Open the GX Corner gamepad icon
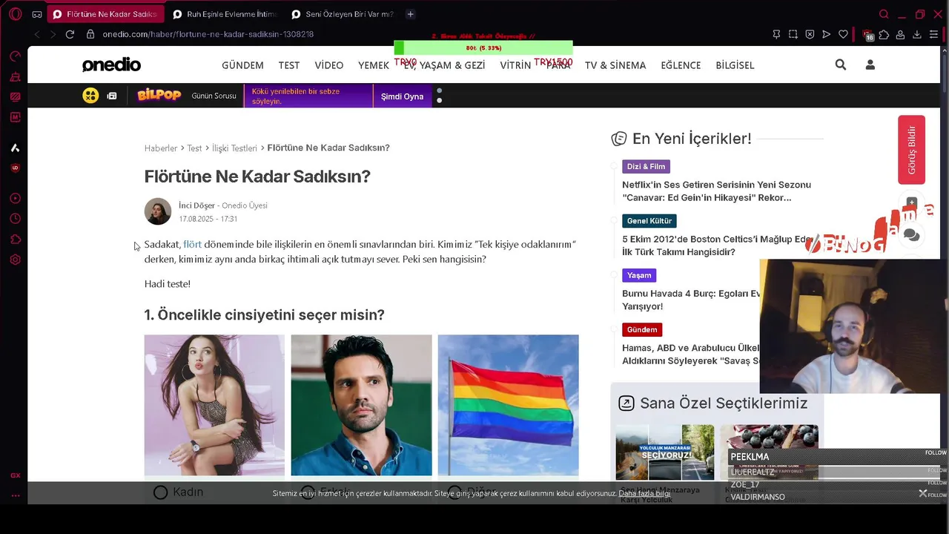This screenshot has height=534, width=949. [36, 14]
